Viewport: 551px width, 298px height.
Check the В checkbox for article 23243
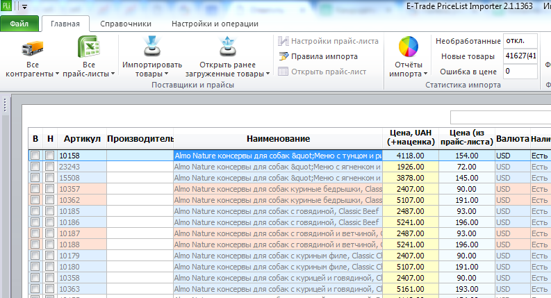35,167
